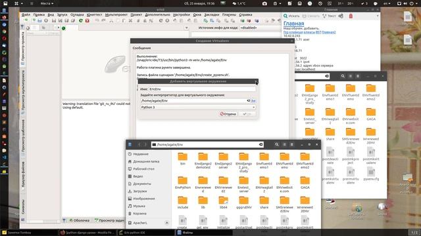Open the code info source <disabled> combo box
Image resolution: width=421 pixels, height=236 pixels.
coord(260,28)
